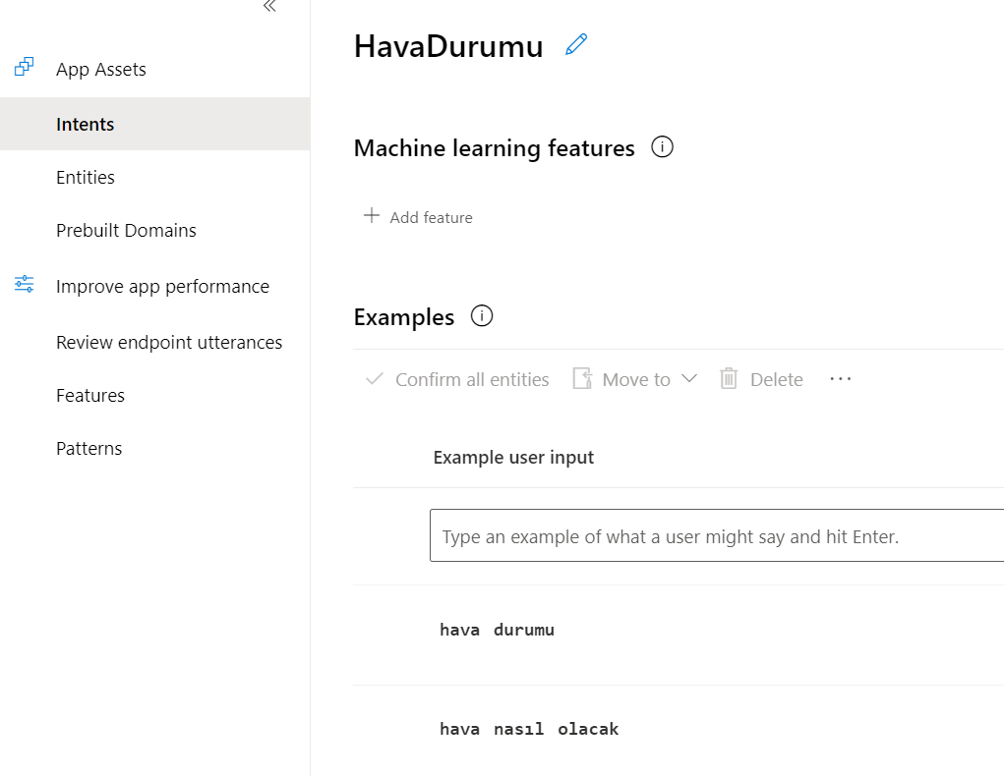View Machine learning features info tooltip
Screen dimensions: 1004x776
coord(662,147)
